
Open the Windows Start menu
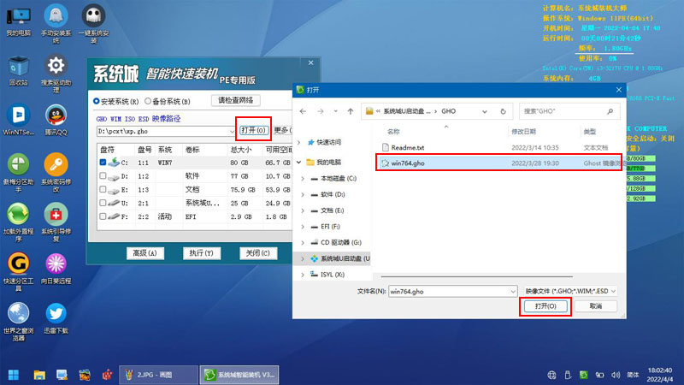pyautogui.click(x=14, y=375)
